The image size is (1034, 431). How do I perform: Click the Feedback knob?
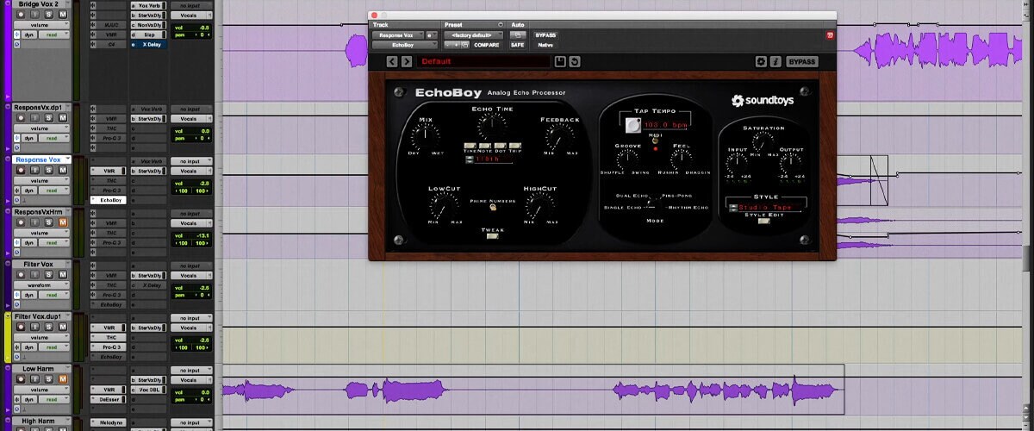559,137
